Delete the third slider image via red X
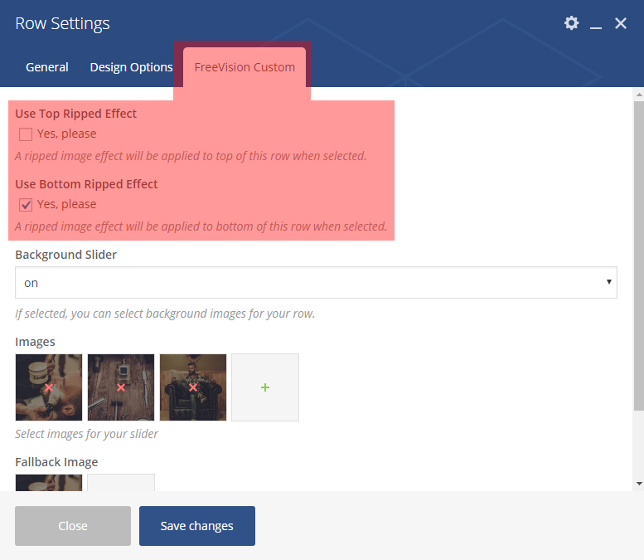The image size is (644, 560). (x=193, y=387)
